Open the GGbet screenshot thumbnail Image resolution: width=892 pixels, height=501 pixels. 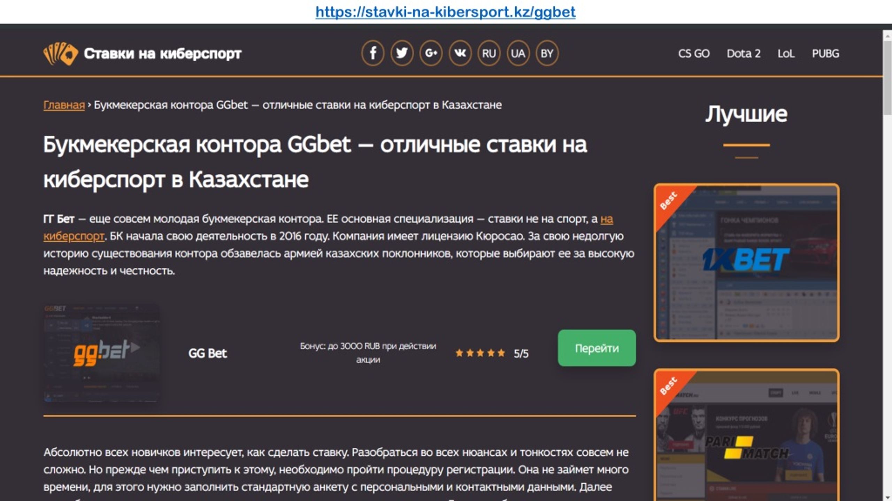point(101,353)
